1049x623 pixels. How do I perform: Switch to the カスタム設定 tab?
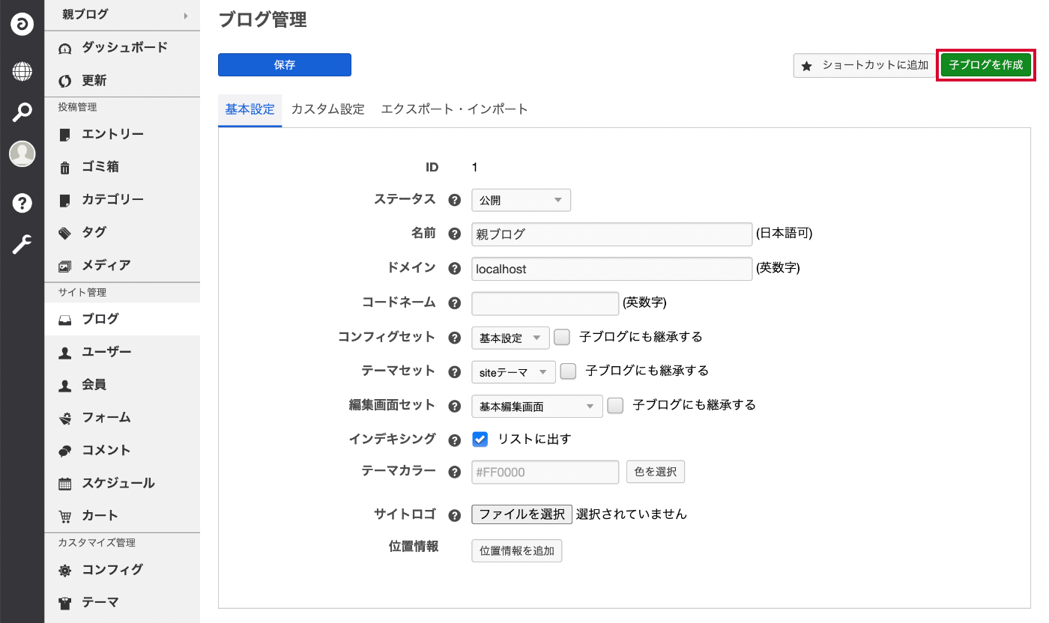(327, 109)
